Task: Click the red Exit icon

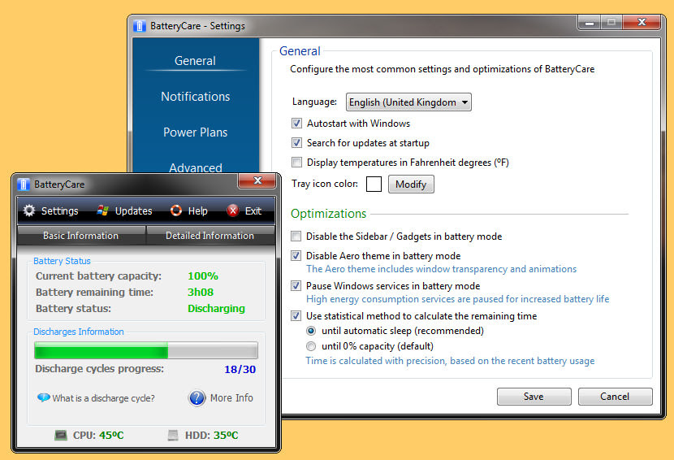Action: pyautogui.click(x=233, y=210)
